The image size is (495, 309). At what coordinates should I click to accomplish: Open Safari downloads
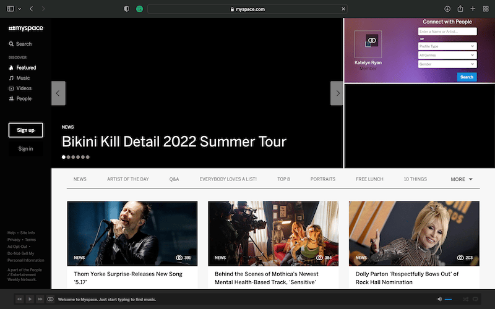click(x=447, y=9)
